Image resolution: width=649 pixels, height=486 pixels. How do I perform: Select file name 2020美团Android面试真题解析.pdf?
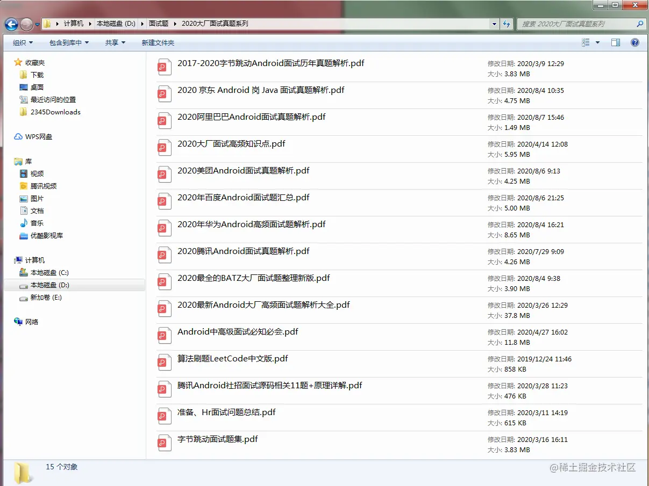point(244,170)
